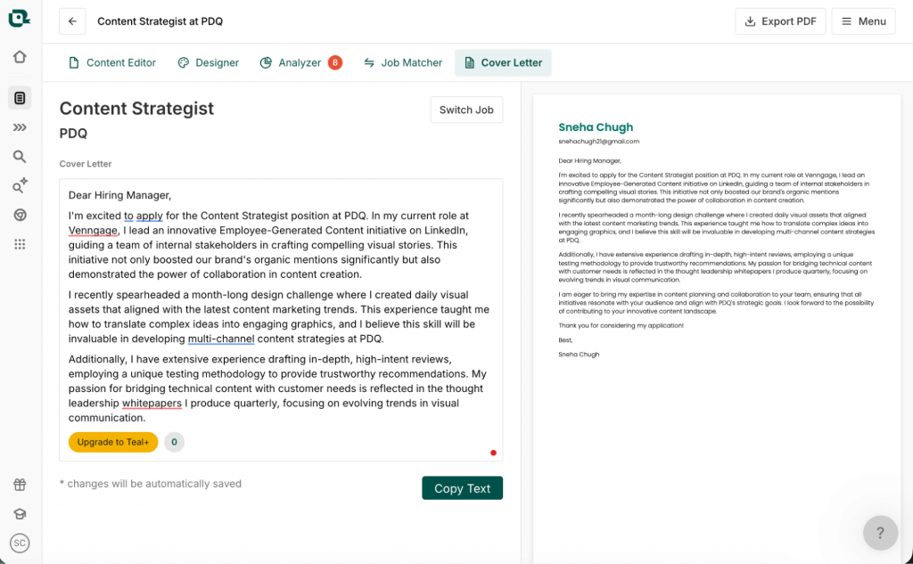Select the Resume Builder document icon
Image resolution: width=913 pixels, height=564 pixels.
(20, 97)
